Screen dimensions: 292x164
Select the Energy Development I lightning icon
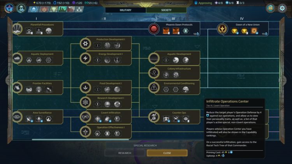tap(85, 58)
